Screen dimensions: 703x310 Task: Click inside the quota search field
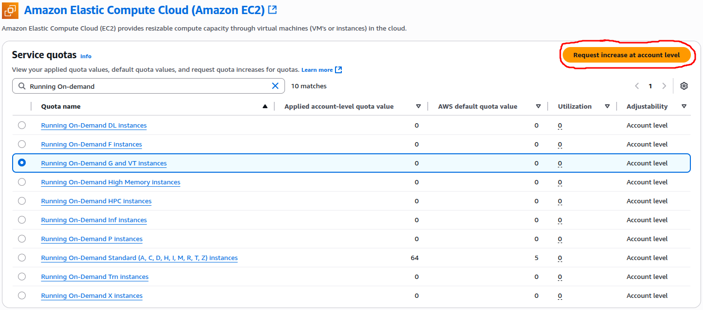click(x=146, y=86)
